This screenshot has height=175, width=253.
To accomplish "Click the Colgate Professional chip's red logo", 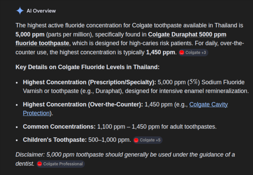I will tap(40, 164).
